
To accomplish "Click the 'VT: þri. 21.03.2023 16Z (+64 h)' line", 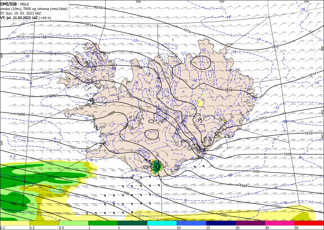I will (26, 18).
